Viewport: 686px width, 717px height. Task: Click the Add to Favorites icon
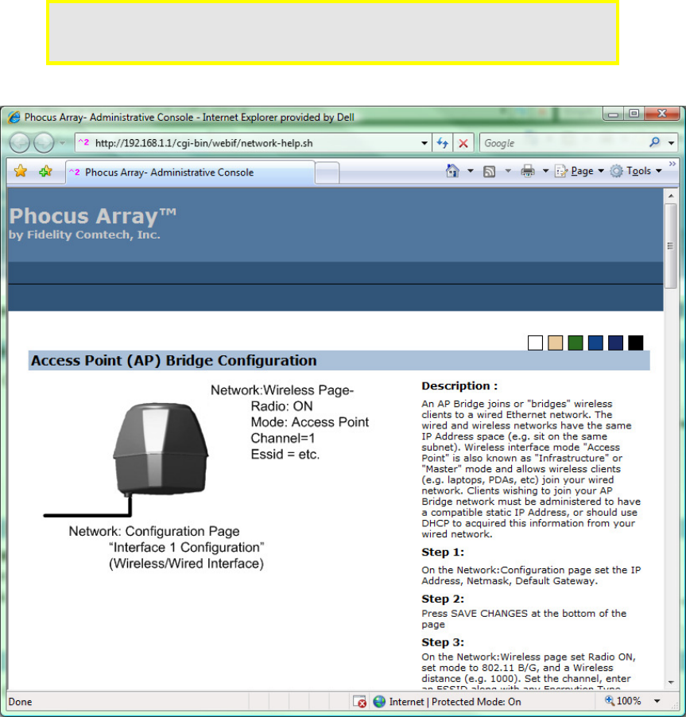pyautogui.click(x=46, y=172)
